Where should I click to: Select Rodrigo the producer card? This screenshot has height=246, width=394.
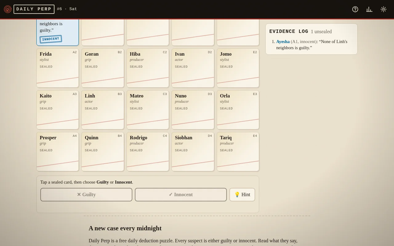pyautogui.click(x=148, y=152)
